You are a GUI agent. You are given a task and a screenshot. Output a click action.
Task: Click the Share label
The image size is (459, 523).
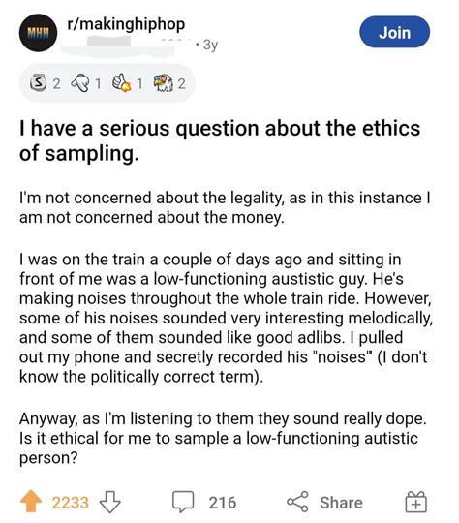click(x=341, y=503)
